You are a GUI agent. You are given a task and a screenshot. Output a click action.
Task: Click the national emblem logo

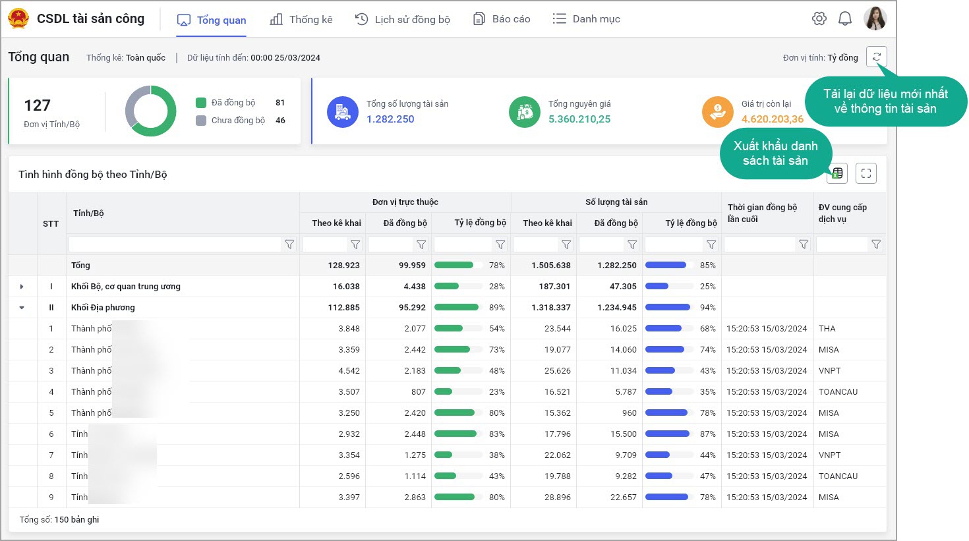(x=18, y=18)
